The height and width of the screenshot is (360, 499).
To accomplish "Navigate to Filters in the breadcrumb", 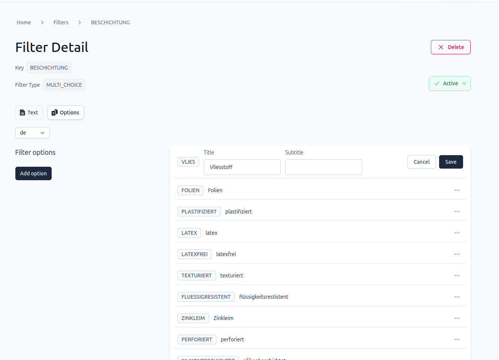I will pyautogui.click(x=61, y=22).
